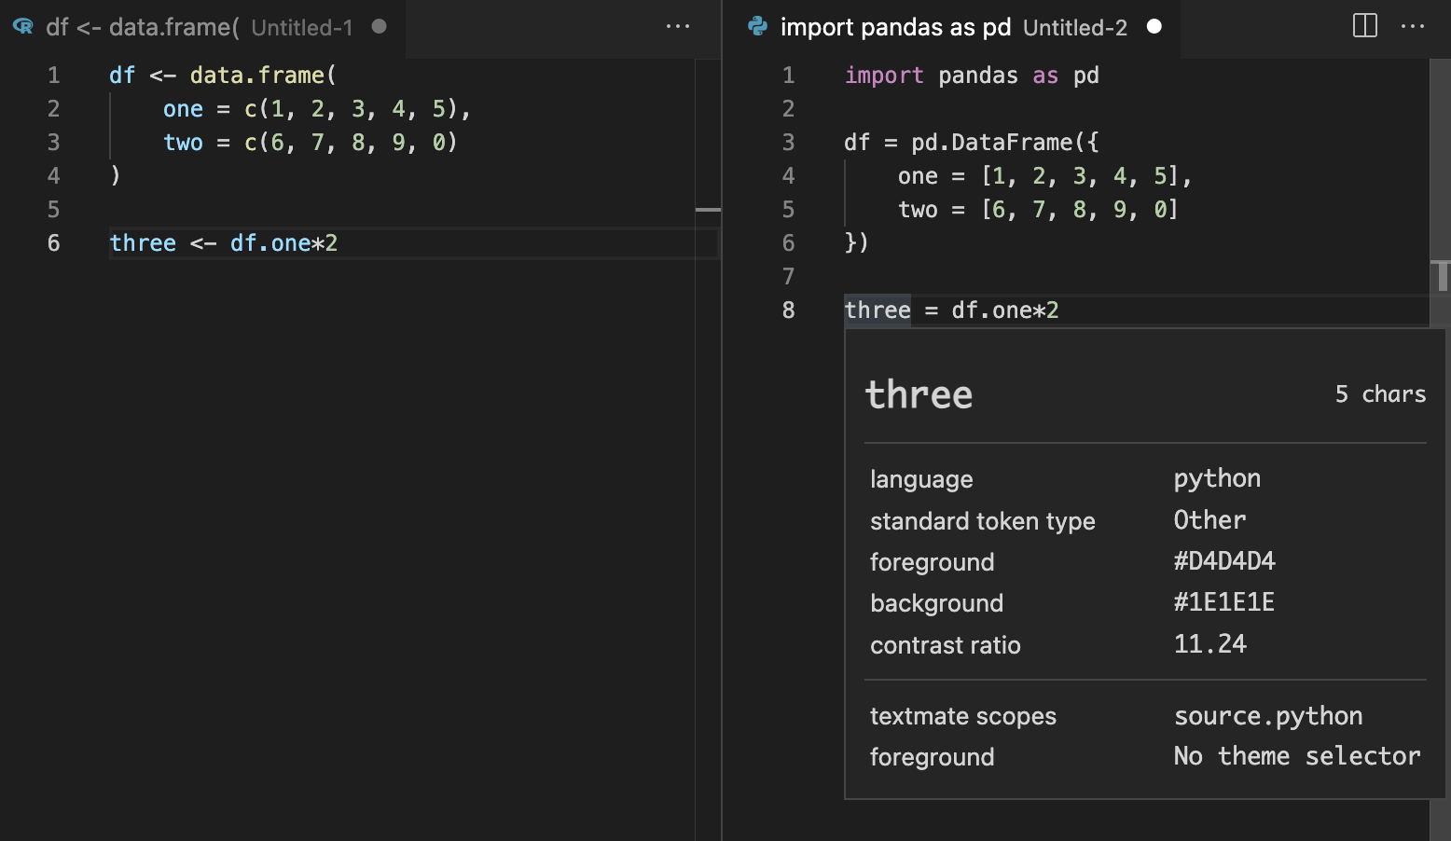
Task: Click 'standard token type' label in inspector
Action: click(983, 521)
